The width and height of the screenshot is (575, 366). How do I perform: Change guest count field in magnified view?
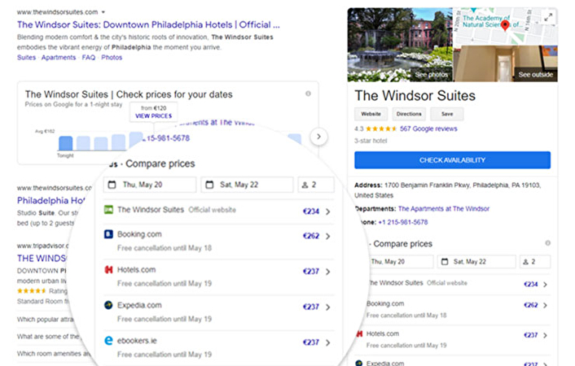[x=316, y=185]
